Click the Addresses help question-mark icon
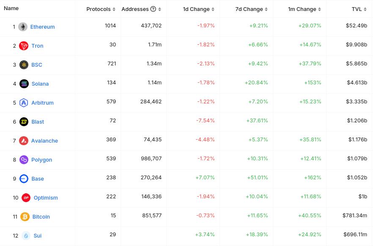Viewport: 373px width, 246px height. (x=153, y=9)
